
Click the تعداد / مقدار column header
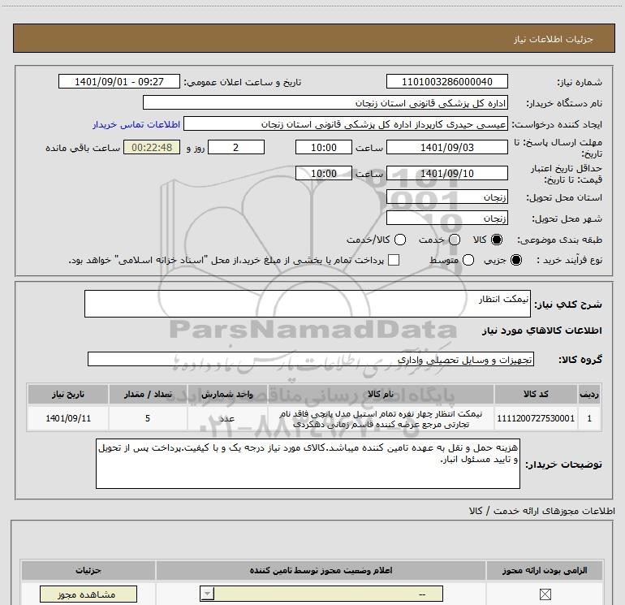(148, 394)
